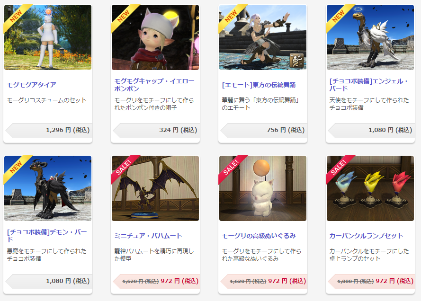421x301 pixels.
Task: Click the モグモグキャップ・イエローポンポン title link
Action: pyautogui.click(x=154, y=85)
